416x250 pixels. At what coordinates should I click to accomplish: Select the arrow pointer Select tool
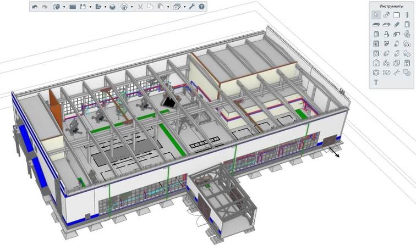[376, 15]
